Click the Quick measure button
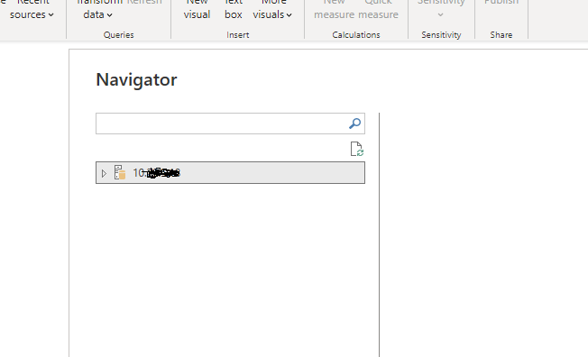Viewport: 588px width, 357px height. click(378, 9)
